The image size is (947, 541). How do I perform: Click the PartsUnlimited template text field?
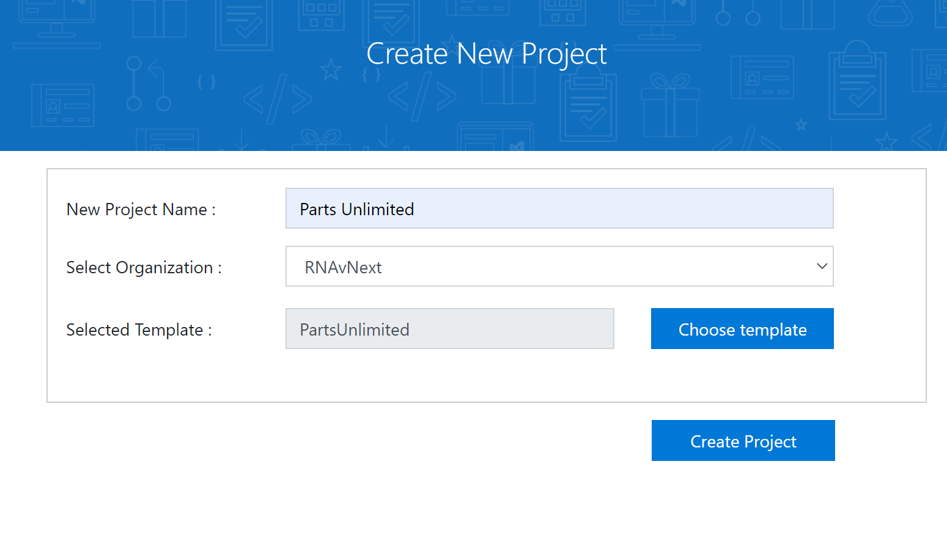(449, 329)
